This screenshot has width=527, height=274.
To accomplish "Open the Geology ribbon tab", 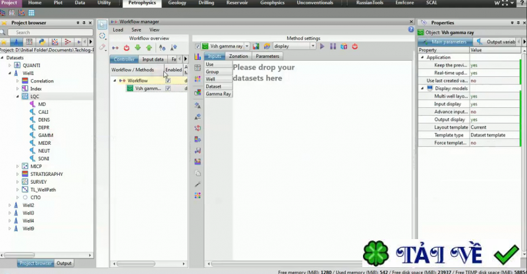I will click(x=177, y=3).
